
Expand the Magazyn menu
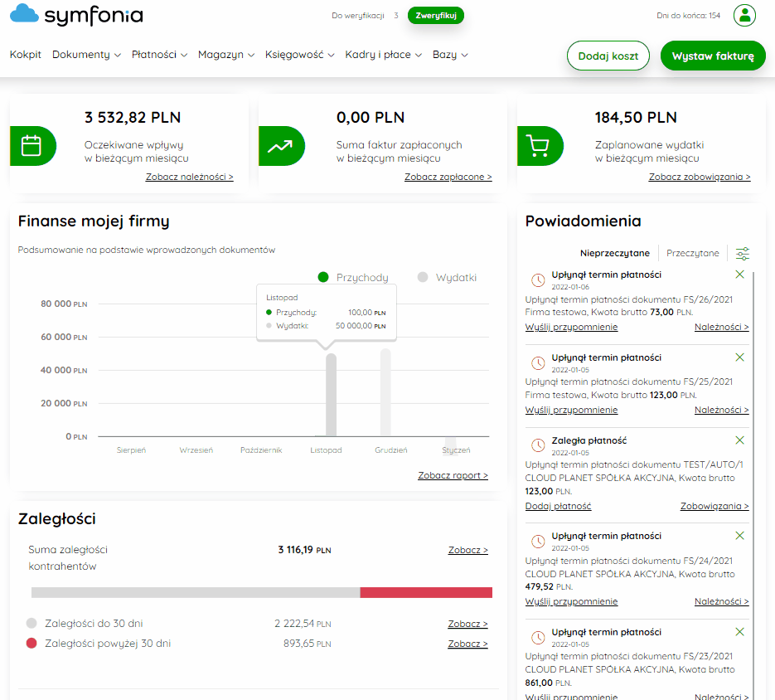pyautogui.click(x=226, y=55)
